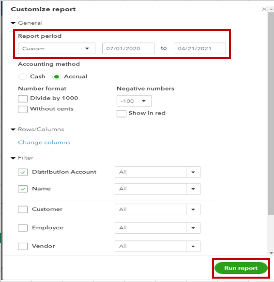Enable the Customer filter checkbox

tap(23, 209)
